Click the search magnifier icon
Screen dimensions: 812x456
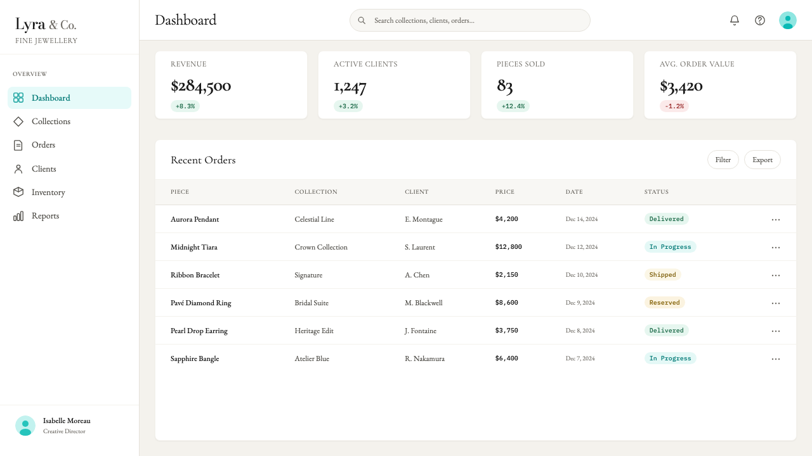coord(362,20)
